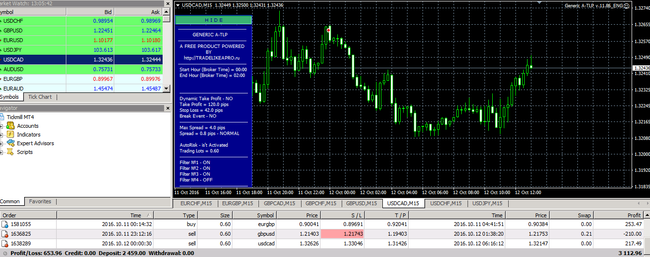Select the EURAUD row in Market Watch
This screenshot has height=257, width=650.
point(81,89)
